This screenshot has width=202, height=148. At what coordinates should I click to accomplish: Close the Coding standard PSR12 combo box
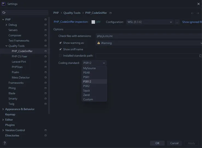[x=94, y=63]
